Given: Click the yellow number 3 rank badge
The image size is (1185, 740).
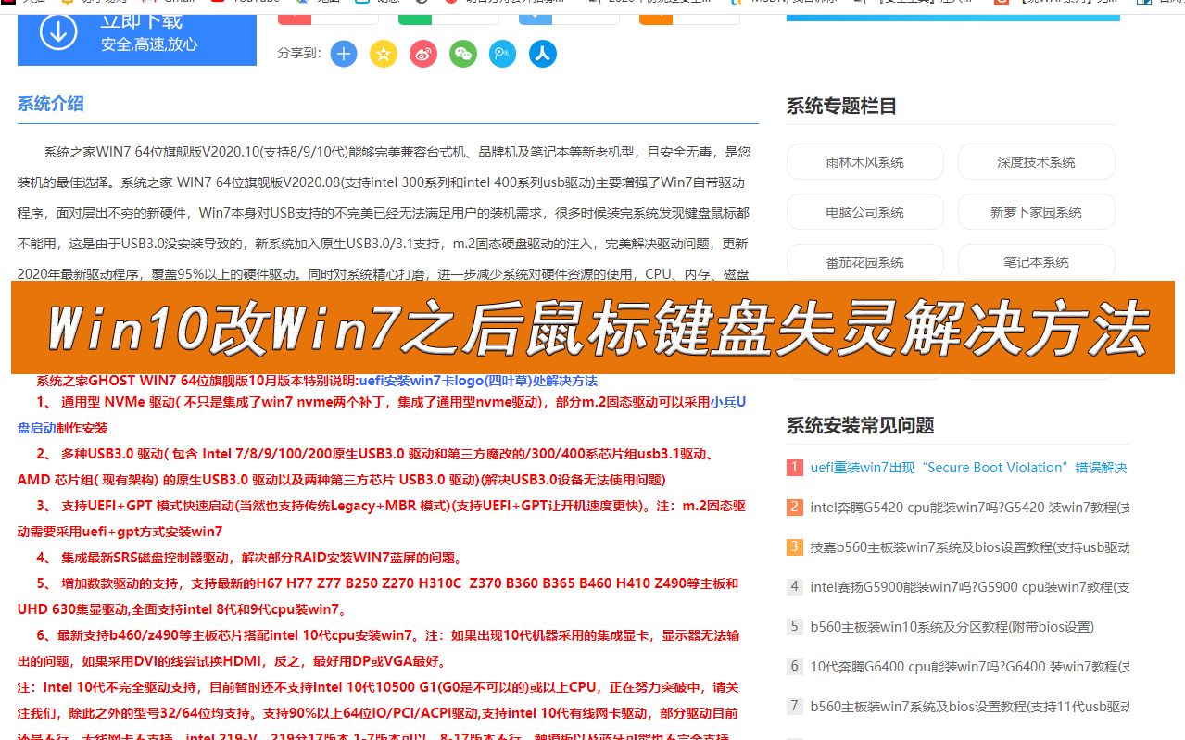Looking at the screenshot, I should click(795, 547).
